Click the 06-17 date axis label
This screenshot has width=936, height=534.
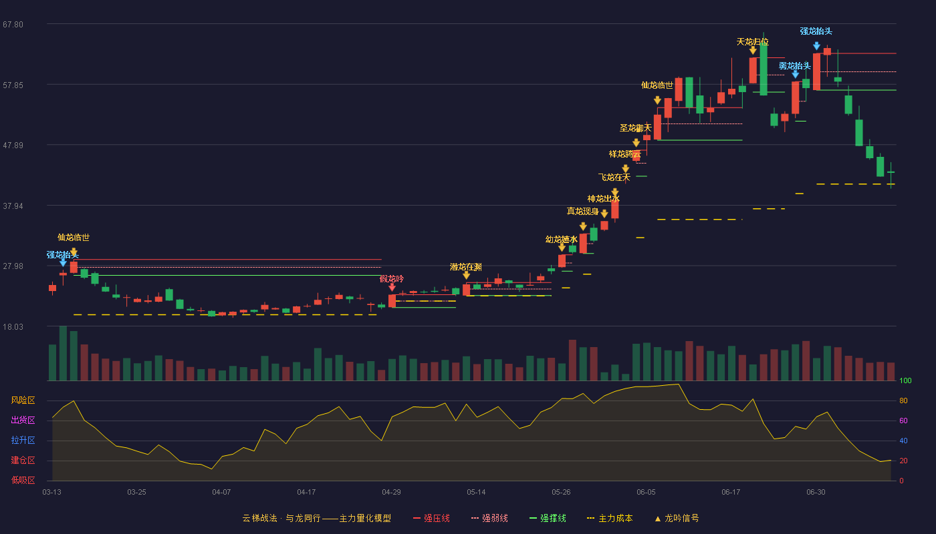coord(731,492)
